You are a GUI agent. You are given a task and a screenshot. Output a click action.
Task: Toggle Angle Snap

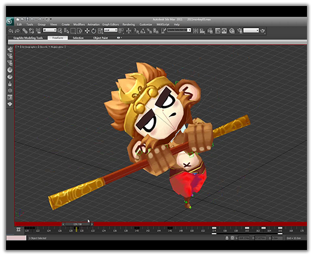click(x=143, y=31)
